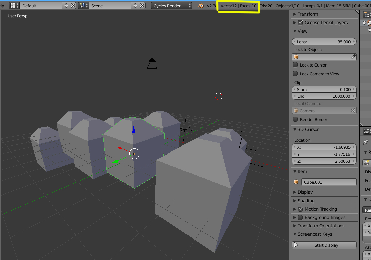Disable the Motion Tracking checkbox
The height and width of the screenshot is (260, 371).
300,209
